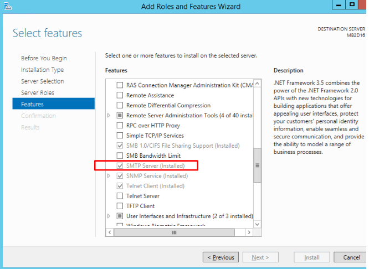
Task: Click the horizontal scrollbar left arrow
Action: point(110,232)
